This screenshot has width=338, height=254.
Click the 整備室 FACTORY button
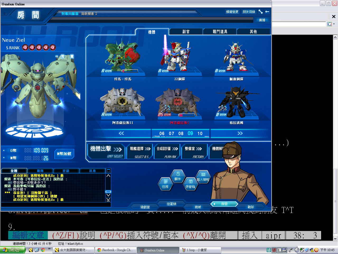tap(195, 152)
